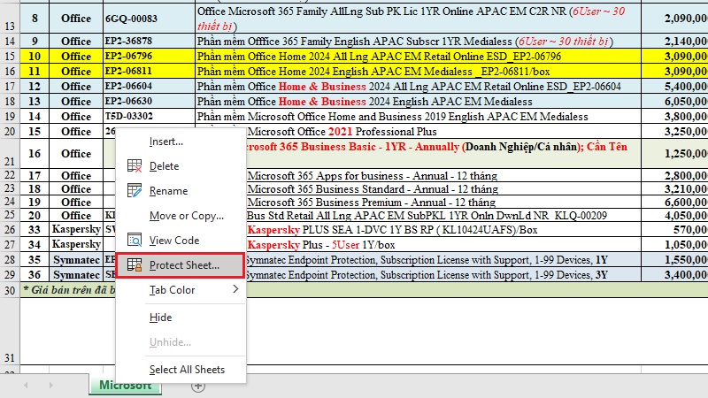This screenshot has height=398, width=708.
Task: Click Microsoft 365 Business Premium cell
Action: click(x=443, y=202)
